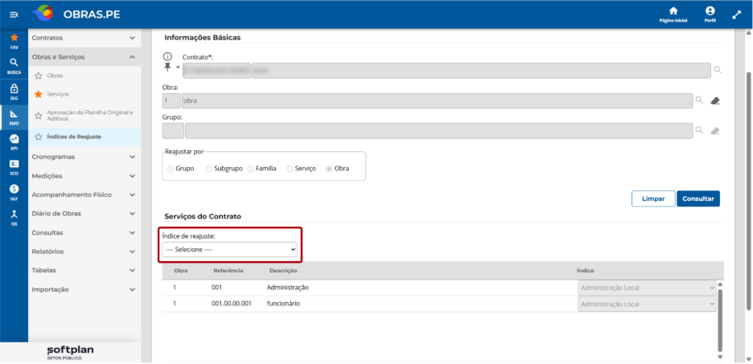Open the Índice de reajuste Selecione dropdown
The image size is (753, 364).
230,249
